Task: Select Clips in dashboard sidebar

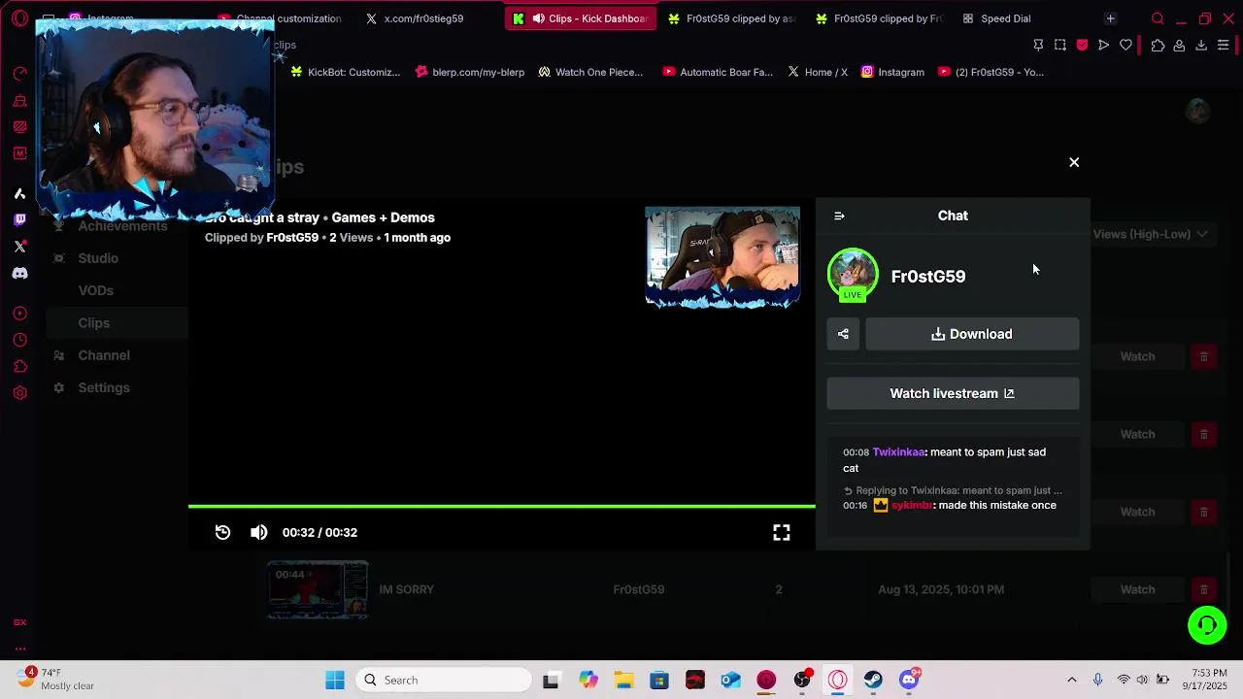Action: pyautogui.click(x=93, y=322)
